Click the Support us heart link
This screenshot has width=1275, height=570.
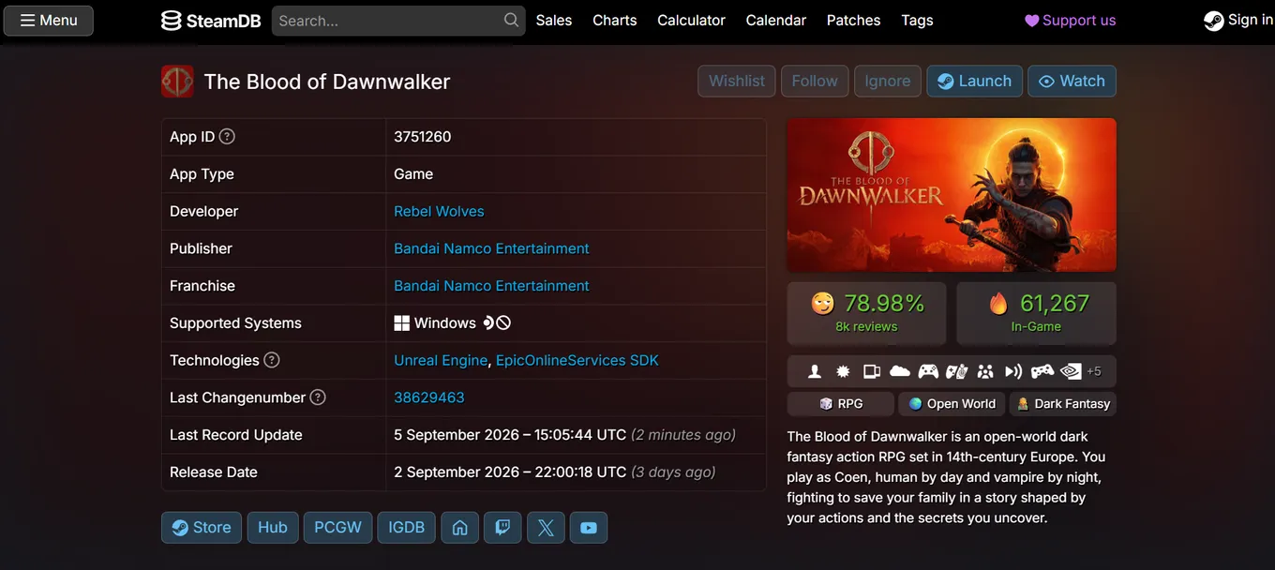point(1070,20)
